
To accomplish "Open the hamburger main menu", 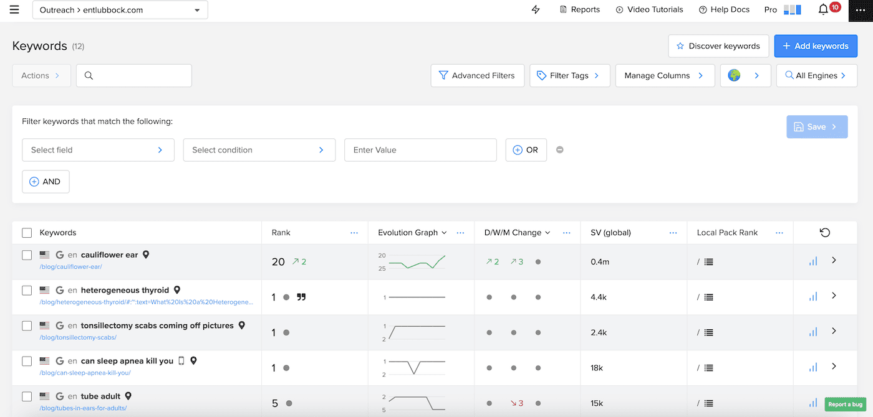I will 14,9.
